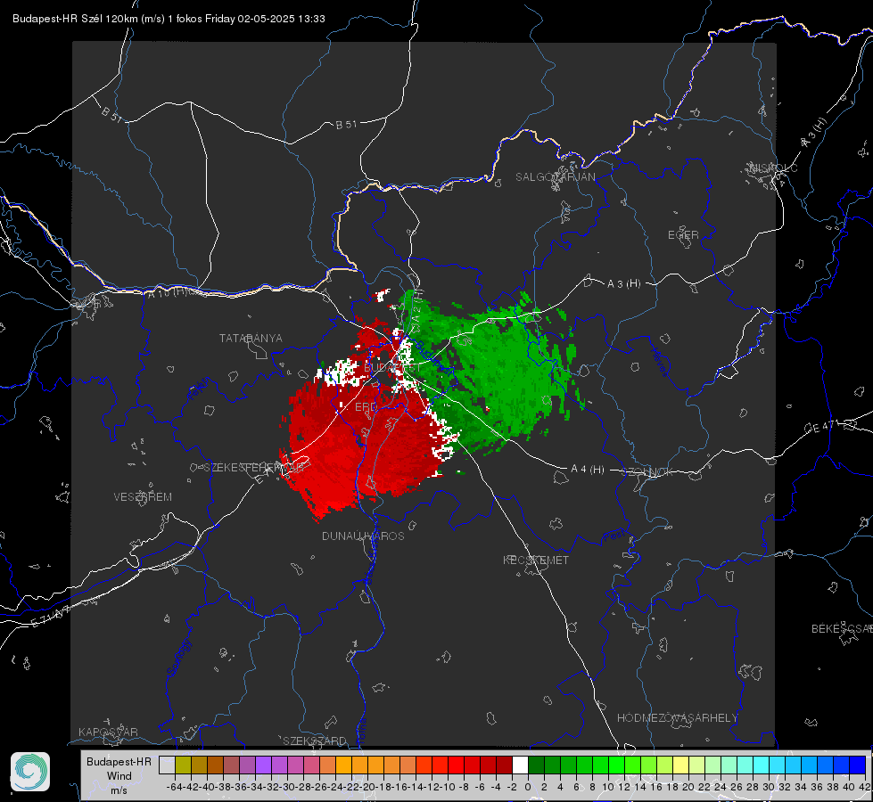Pick the dark red swatch between -4 and -2

pos(504,765)
